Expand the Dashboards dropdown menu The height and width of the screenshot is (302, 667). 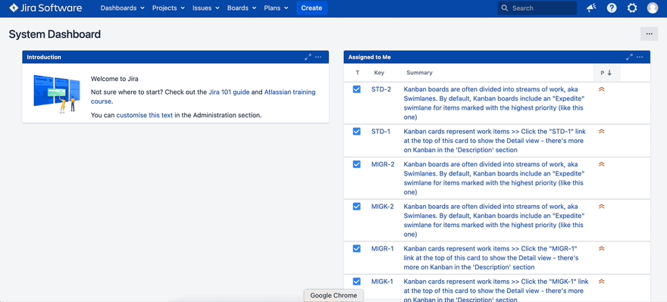click(123, 8)
